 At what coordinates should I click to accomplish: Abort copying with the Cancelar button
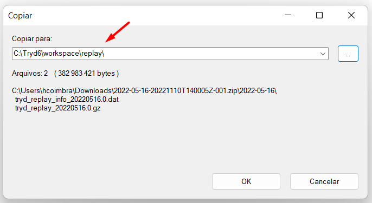click(324, 181)
